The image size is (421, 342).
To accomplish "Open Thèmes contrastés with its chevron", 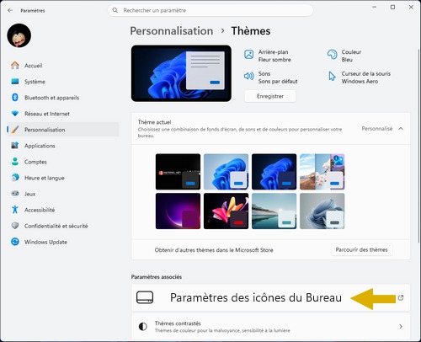I will pyautogui.click(x=401, y=327).
